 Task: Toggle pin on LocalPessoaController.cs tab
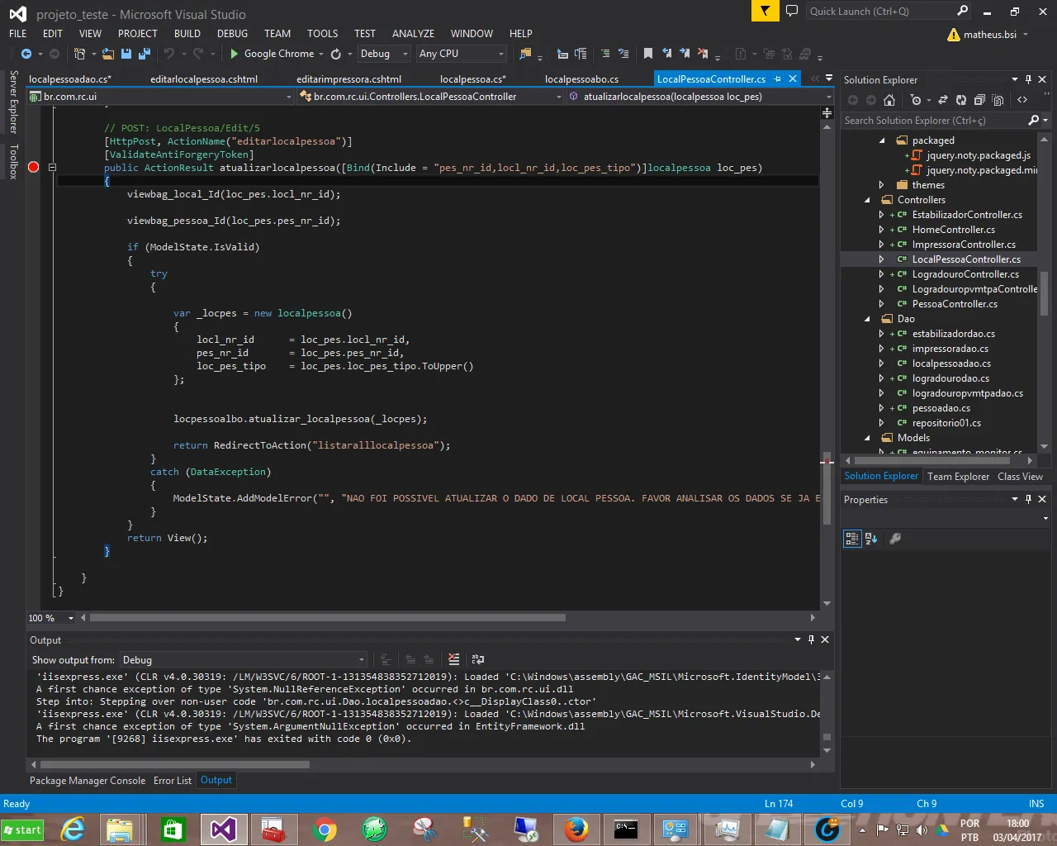click(777, 79)
